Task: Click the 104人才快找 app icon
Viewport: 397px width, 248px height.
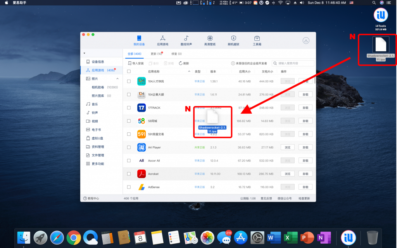Action: pos(142,81)
